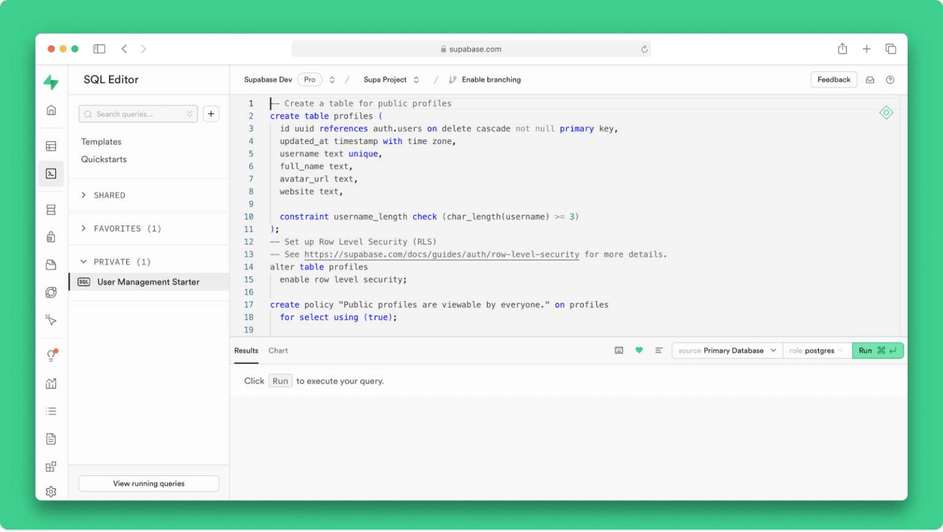Open the Edge Functions globe icon
Screen dimensions: 943x532
pos(51,292)
